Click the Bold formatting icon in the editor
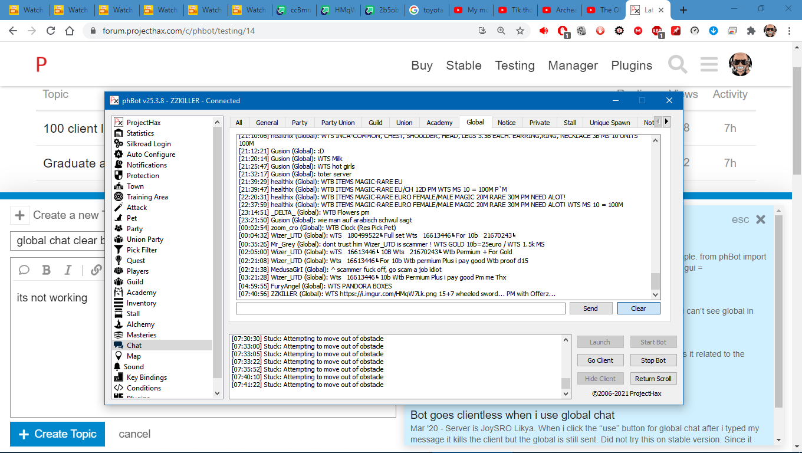Screen dimensions: 802x453 click(47, 270)
